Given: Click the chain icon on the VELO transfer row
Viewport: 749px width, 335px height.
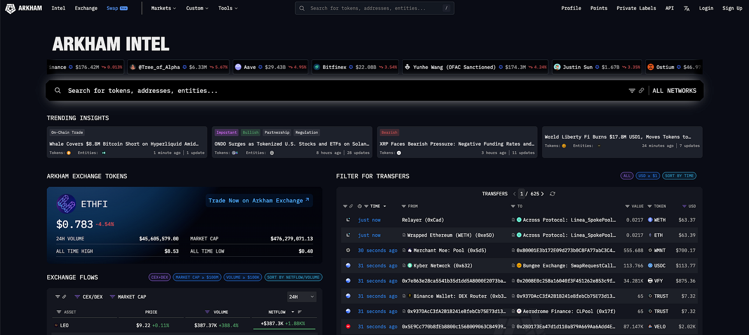Looking at the screenshot, I should pos(348,327).
